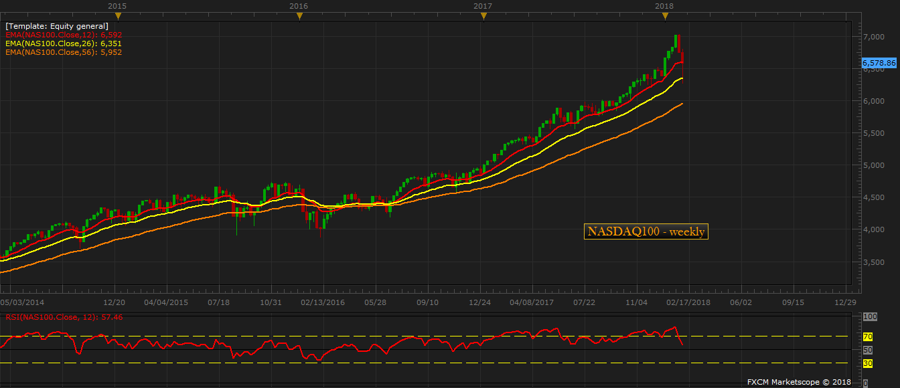The image size is (900, 388).
Task: Select the EMA 12 legend entry 6,592
Action: click(64, 35)
